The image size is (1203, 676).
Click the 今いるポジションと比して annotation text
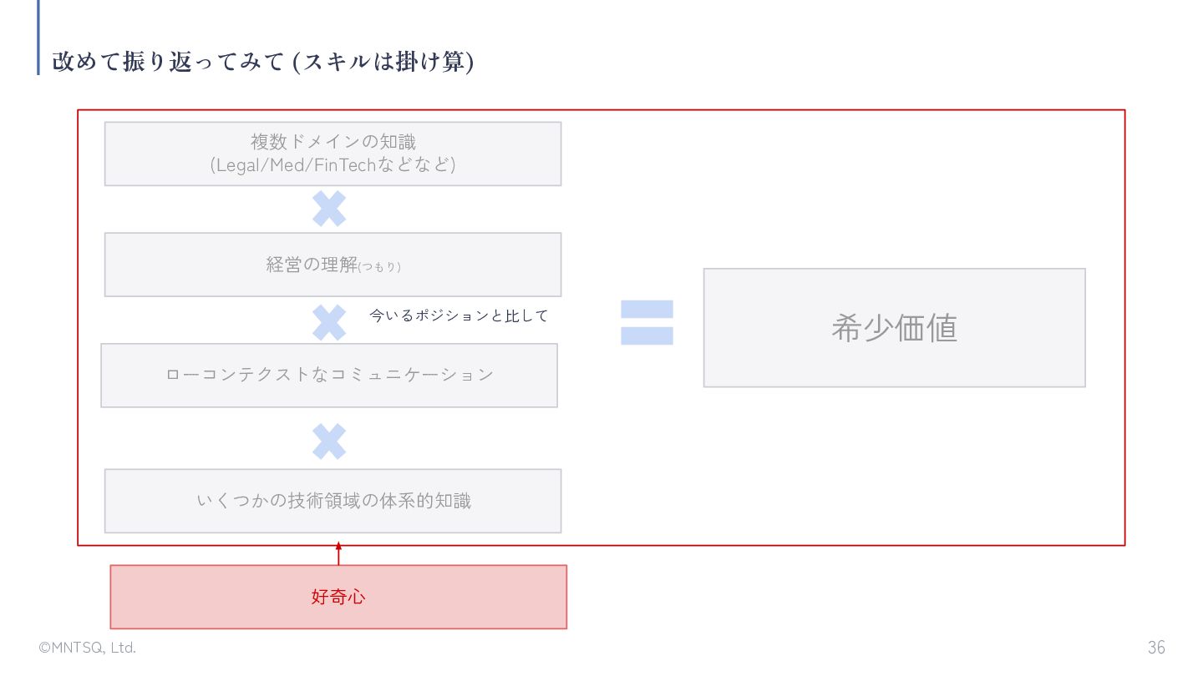[459, 315]
